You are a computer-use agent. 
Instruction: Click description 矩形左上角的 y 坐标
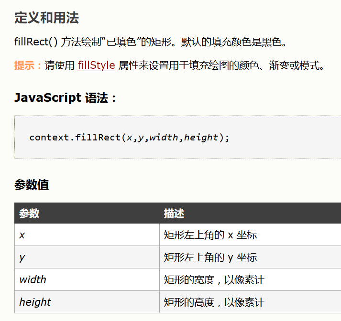210,257
